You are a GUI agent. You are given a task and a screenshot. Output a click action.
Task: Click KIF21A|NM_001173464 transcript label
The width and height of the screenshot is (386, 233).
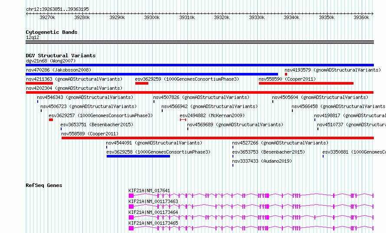pos(153,212)
